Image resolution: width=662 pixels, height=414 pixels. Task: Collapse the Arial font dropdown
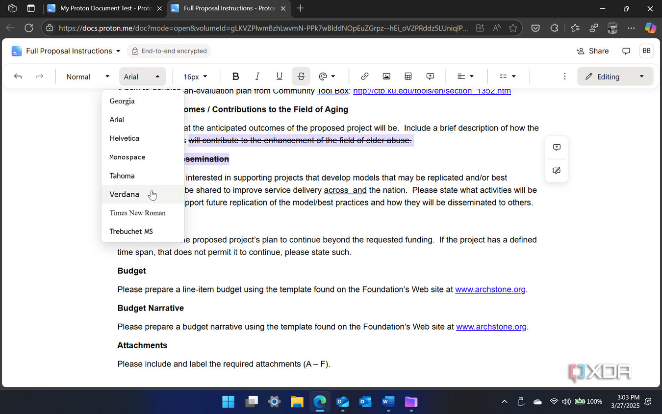[x=142, y=77]
